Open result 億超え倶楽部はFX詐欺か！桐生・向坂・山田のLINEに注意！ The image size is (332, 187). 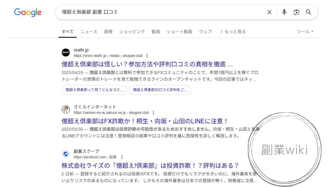[145, 121]
